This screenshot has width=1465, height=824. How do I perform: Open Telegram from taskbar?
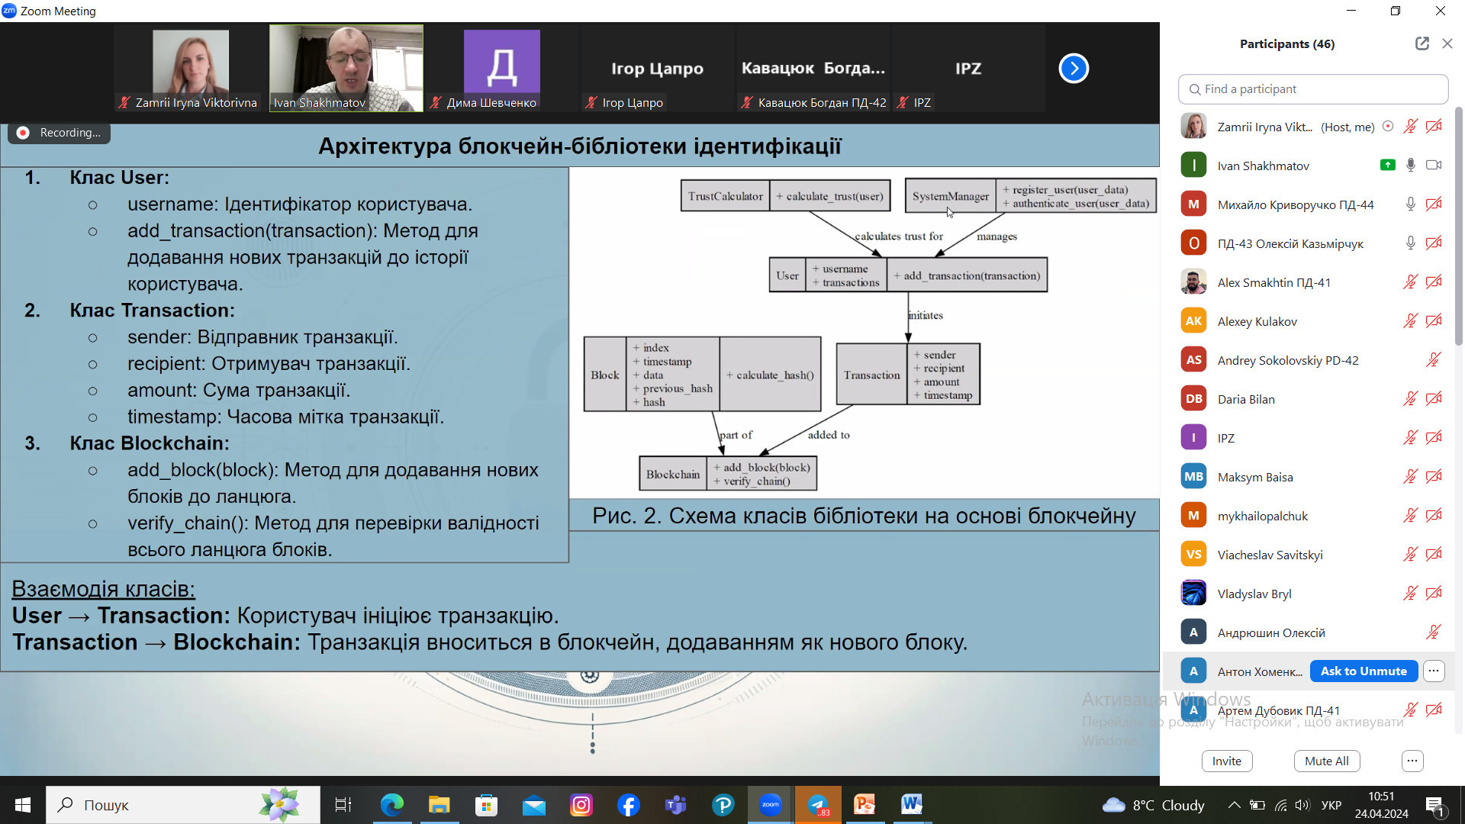(818, 805)
